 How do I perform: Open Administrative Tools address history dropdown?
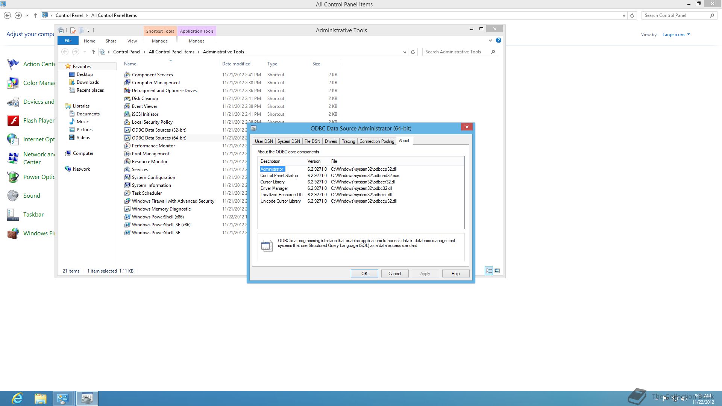pos(405,52)
